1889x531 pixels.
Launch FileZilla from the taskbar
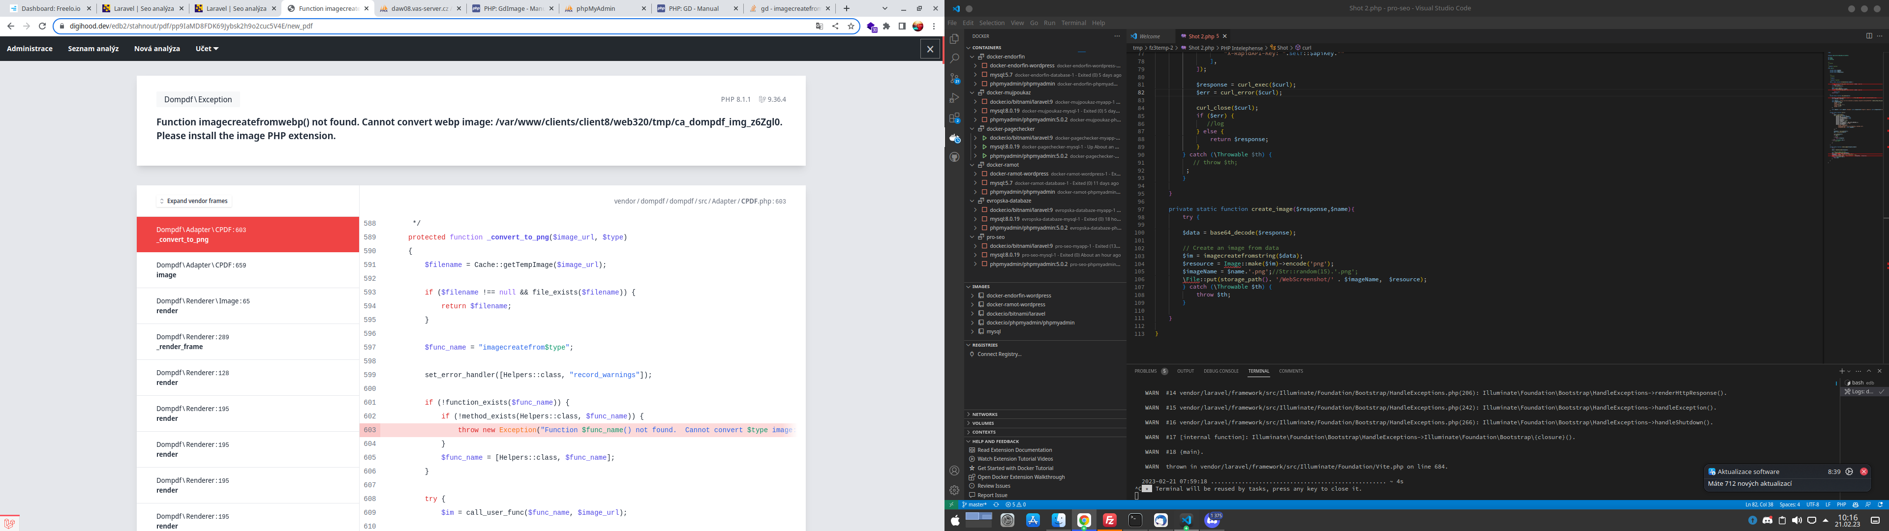tap(1109, 520)
